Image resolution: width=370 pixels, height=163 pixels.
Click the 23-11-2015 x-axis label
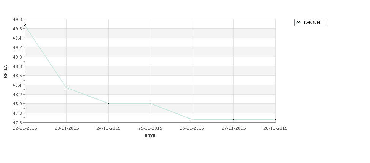[67, 128]
